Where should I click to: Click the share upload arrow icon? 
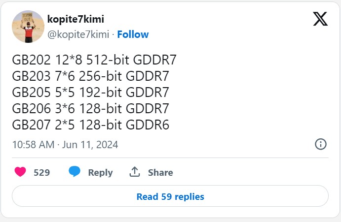(135, 172)
